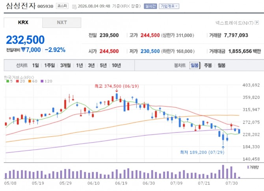Select the 일봉 daily candle option
Viewport: 264px width, 191px height.
coord(195,65)
